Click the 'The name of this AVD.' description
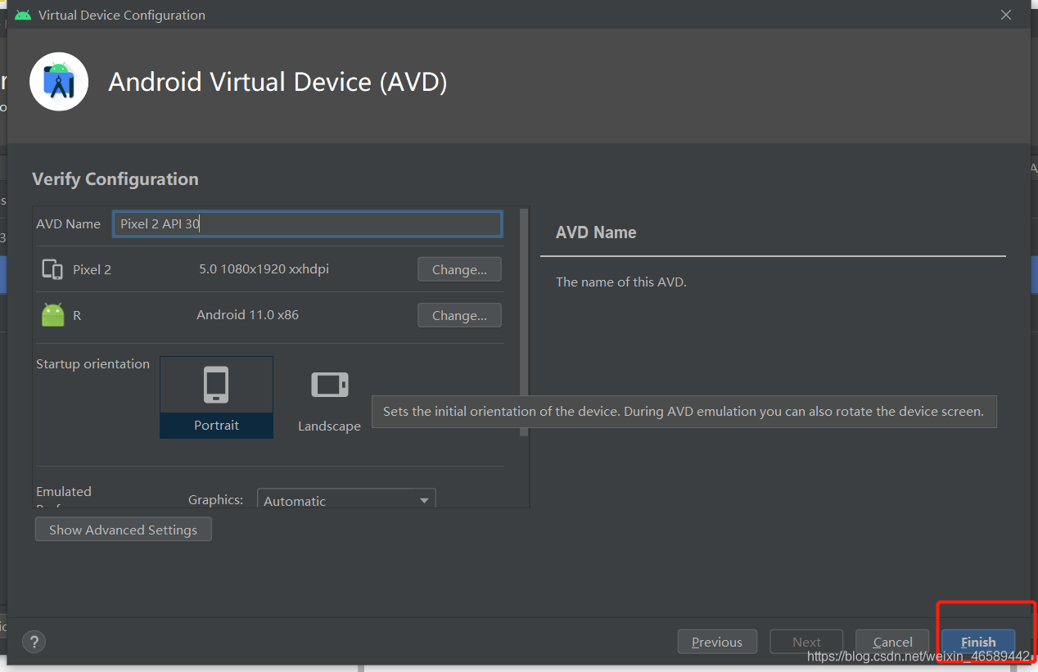The height and width of the screenshot is (672, 1038). tap(621, 282)
